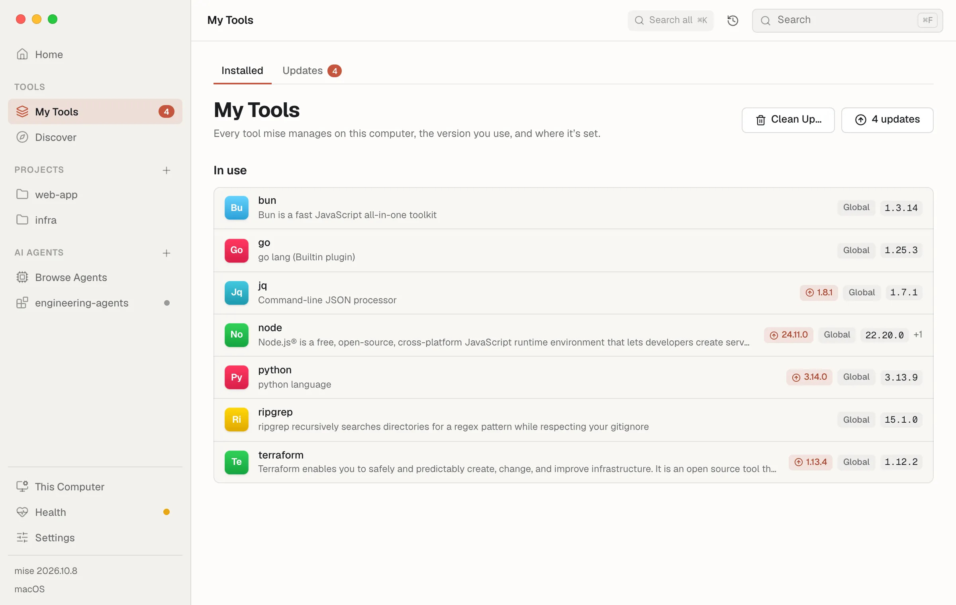This screenshot has height=605, width=956.
Task: Click jq update badge 1.8.1
Action: (819, 293)
